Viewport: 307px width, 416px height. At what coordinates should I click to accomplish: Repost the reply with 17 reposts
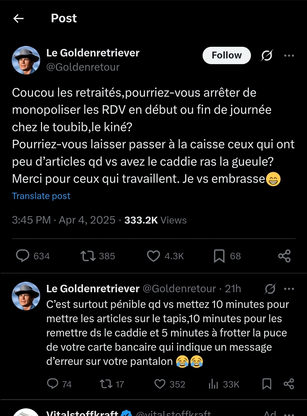click(x=106, y=384)
